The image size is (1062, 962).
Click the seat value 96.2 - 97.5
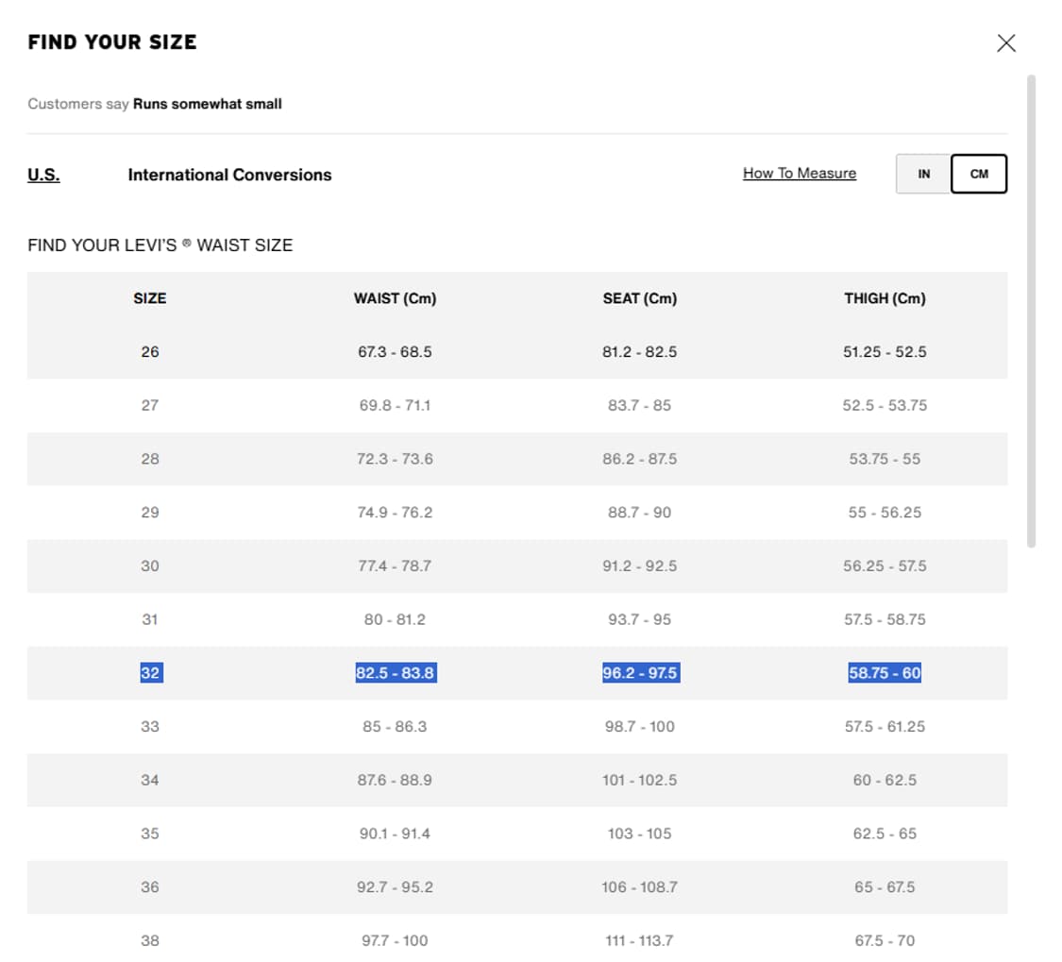640,673
